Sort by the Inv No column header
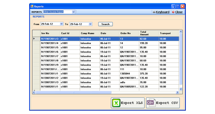Screen dimensions: 215x114 [x=50, y=33]
